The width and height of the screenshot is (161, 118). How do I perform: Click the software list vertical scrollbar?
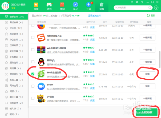point(160,59)
